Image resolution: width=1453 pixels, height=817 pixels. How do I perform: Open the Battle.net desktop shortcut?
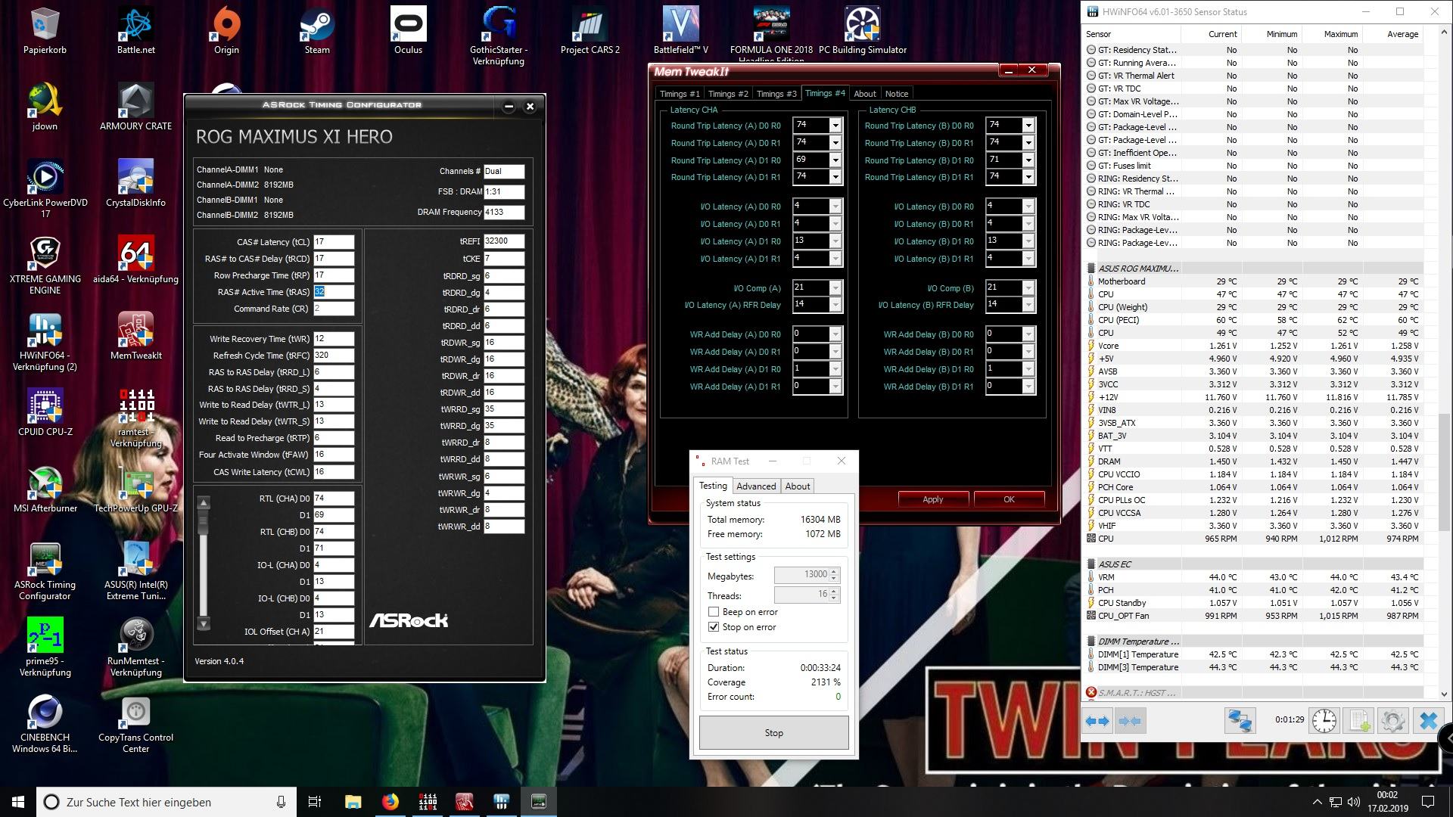click(x=135, y=30)
